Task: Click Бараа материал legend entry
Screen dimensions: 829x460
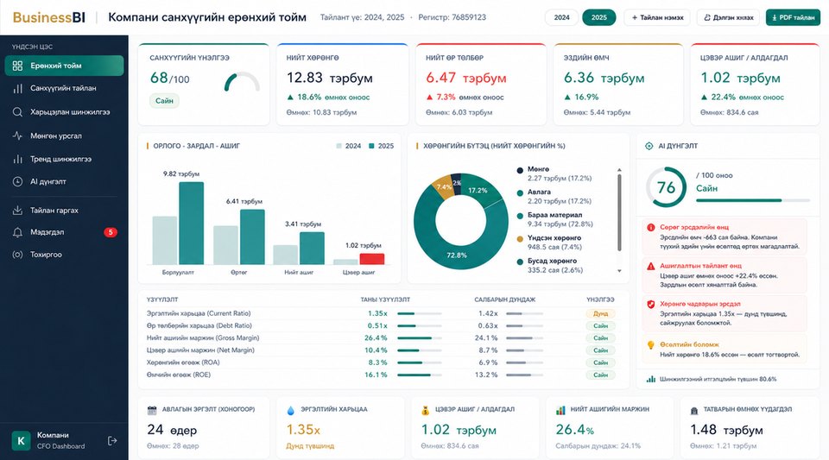Action: pos(554,219)
